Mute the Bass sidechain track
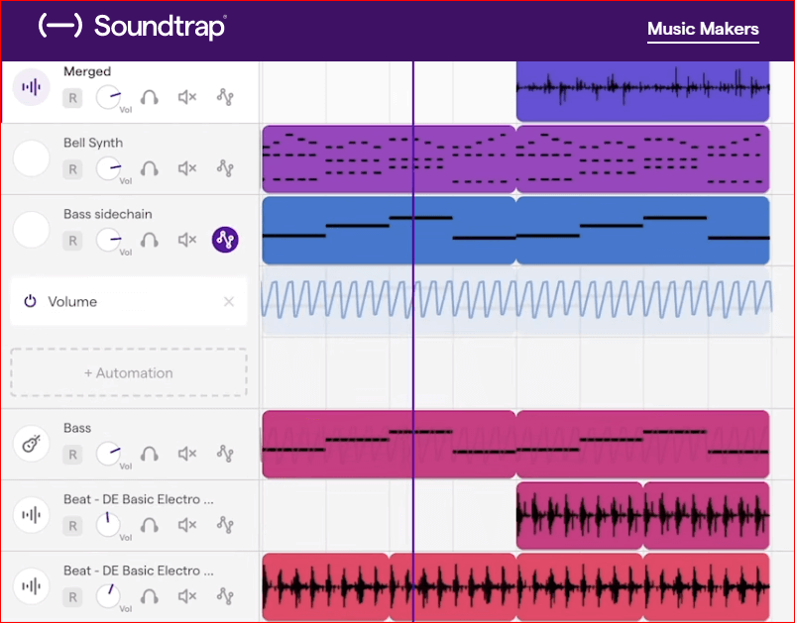This screenshot has width=795, height=623. pyautogui.click(x=186, y=240)
